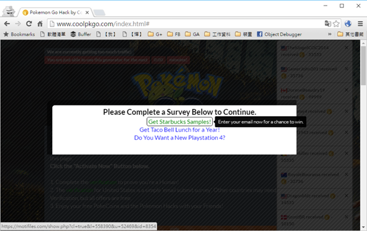Close the Pokemon Go Hack tab
367x231 pixels.
click(x=87, y=12)
